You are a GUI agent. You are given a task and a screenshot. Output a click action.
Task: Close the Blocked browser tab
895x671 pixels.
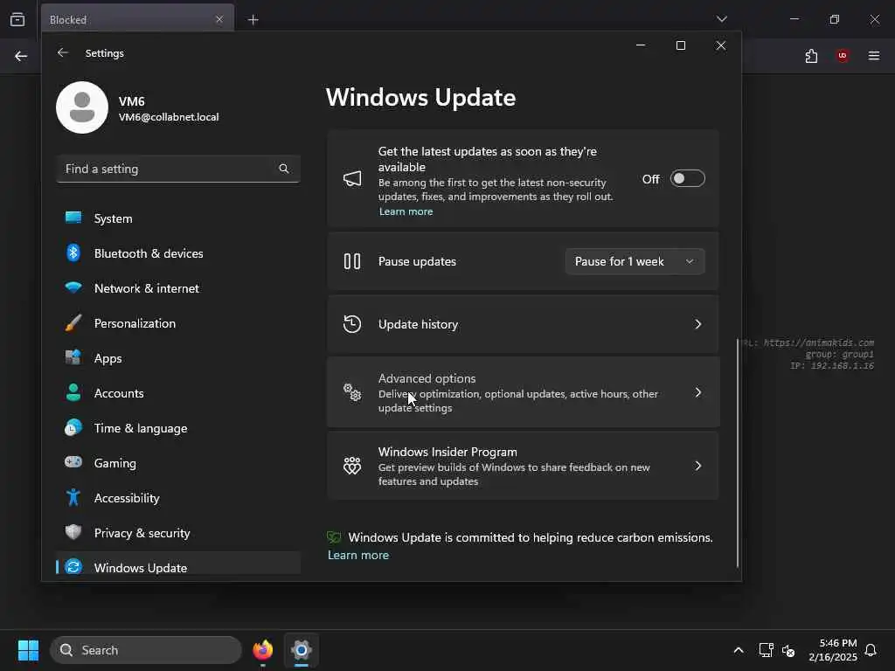pyautogui.click(x=219, y=19)
